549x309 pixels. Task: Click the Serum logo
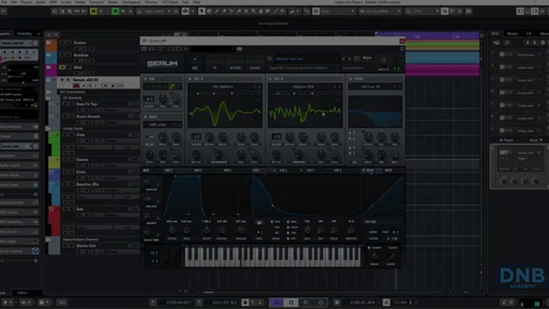click(162, 64)
